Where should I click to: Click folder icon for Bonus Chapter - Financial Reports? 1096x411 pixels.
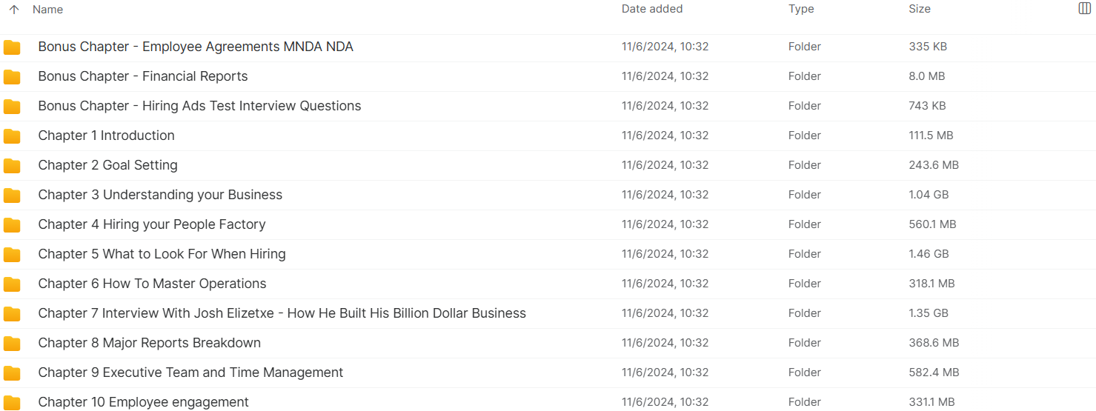12,77
